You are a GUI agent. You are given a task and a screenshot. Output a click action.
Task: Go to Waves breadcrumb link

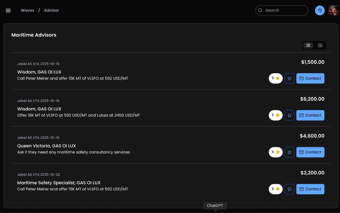(x=27, y=10)
